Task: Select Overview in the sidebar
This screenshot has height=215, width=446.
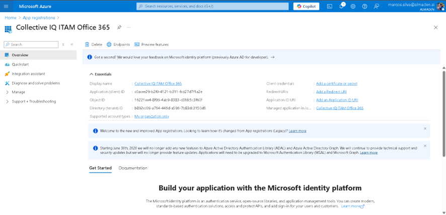Action: 38,55
